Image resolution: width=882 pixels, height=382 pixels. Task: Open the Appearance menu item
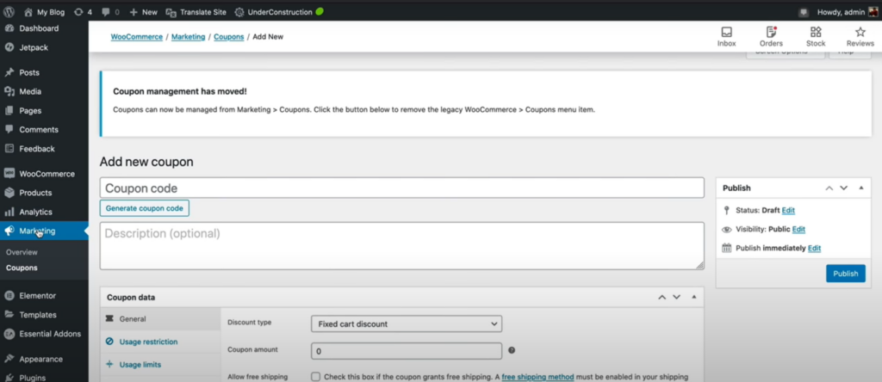(x=41, y=359)
